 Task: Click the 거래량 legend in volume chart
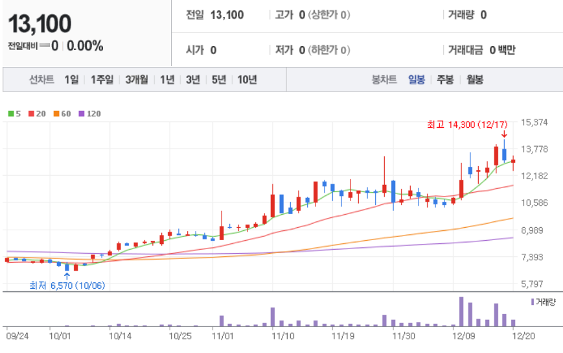click(544, 302)
